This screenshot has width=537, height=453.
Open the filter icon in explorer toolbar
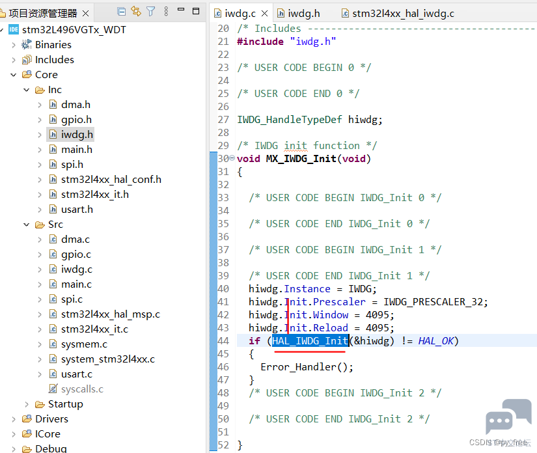151,12
